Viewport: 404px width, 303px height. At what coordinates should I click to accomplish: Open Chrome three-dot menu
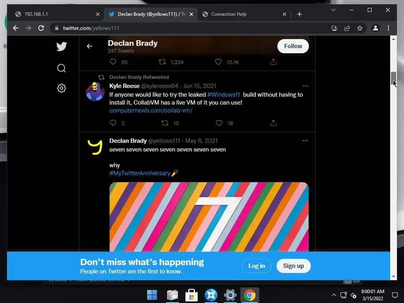pyautogui.click(x=388, y=28)
